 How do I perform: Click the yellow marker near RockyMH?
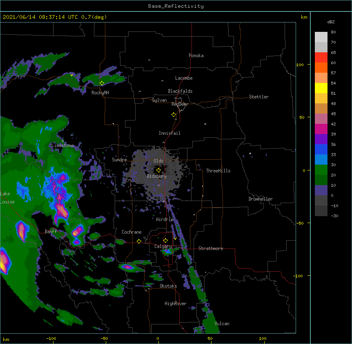pos(102,83)
